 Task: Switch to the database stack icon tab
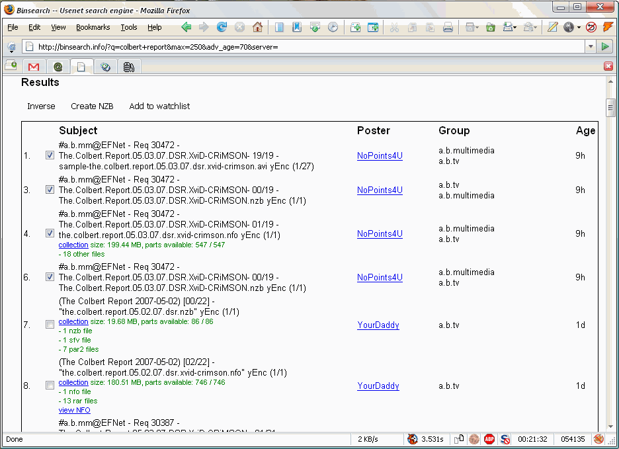[x=129, y=67]
